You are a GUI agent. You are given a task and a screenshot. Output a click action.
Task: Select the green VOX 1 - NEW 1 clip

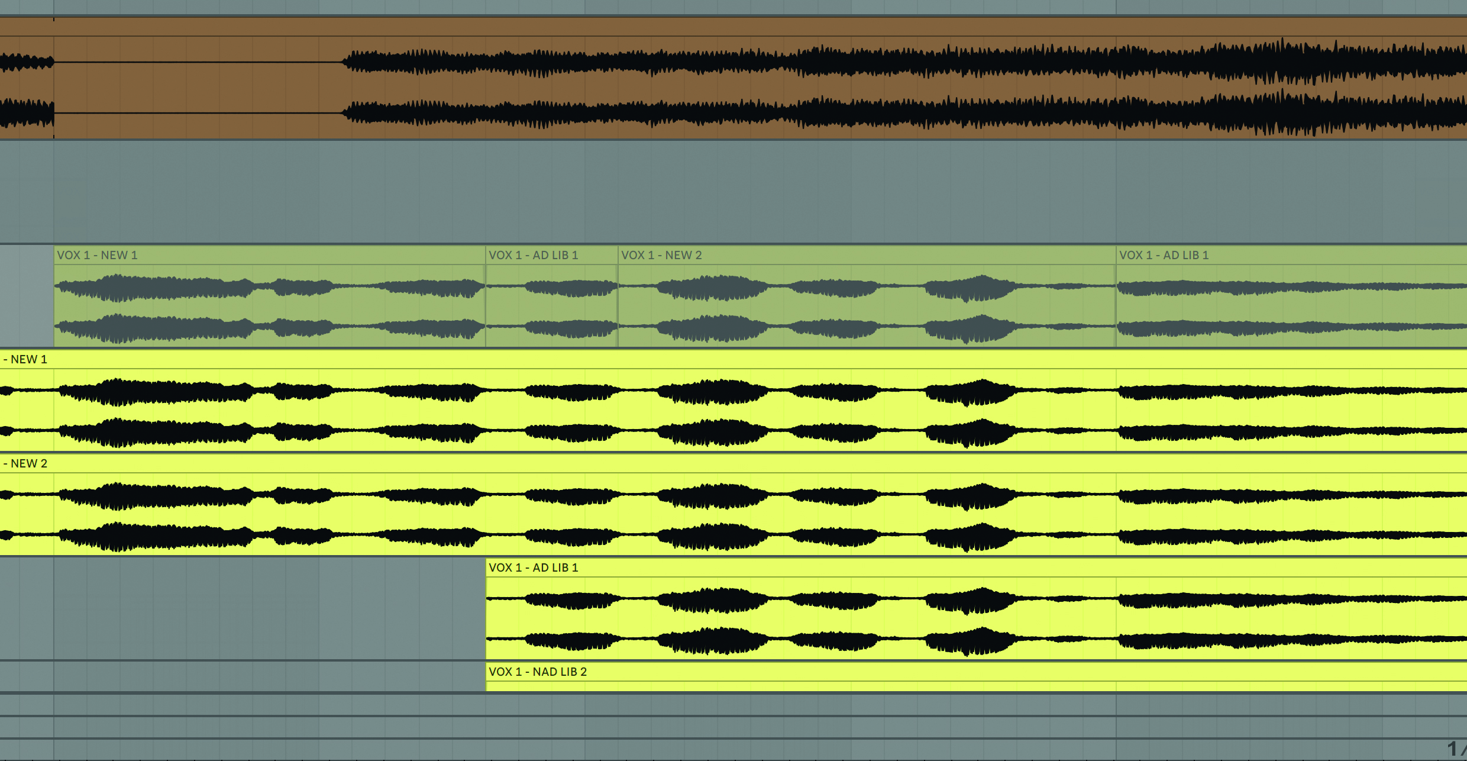click(x=270, y=296)
